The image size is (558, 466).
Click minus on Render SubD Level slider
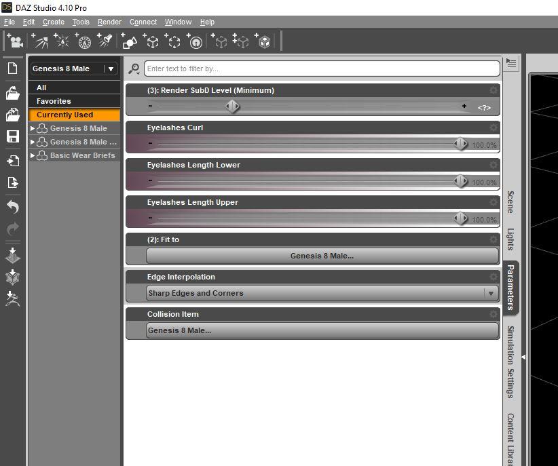[x=151, y=106]
